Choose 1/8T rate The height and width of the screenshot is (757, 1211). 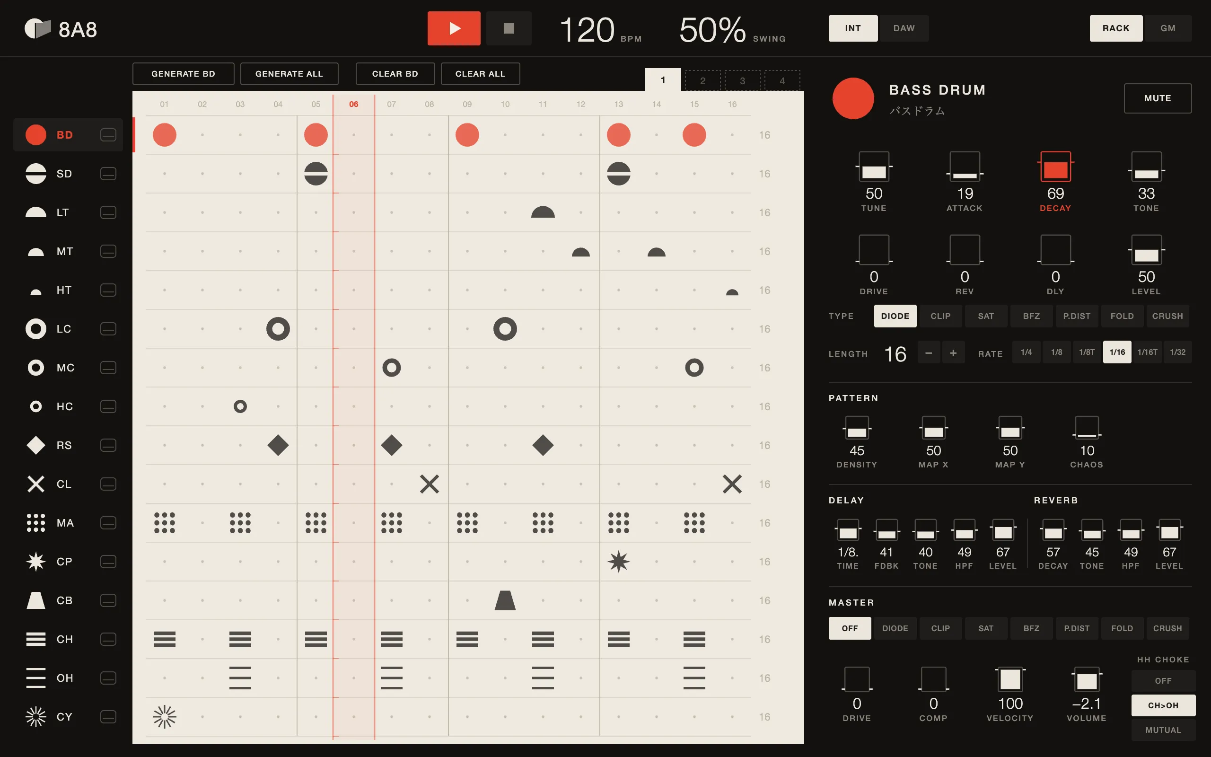tap(1087, 352)
